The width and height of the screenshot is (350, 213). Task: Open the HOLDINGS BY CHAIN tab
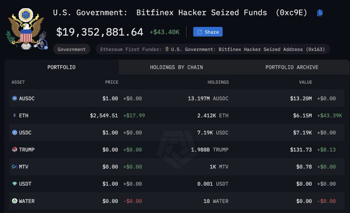[x=177, y=67]
